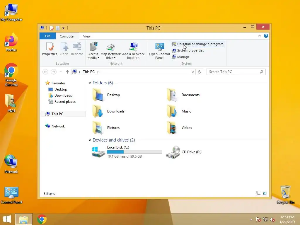Open the Access media dropdown
Viewport: 300px width, 225px height.
[x=93, y=51]
